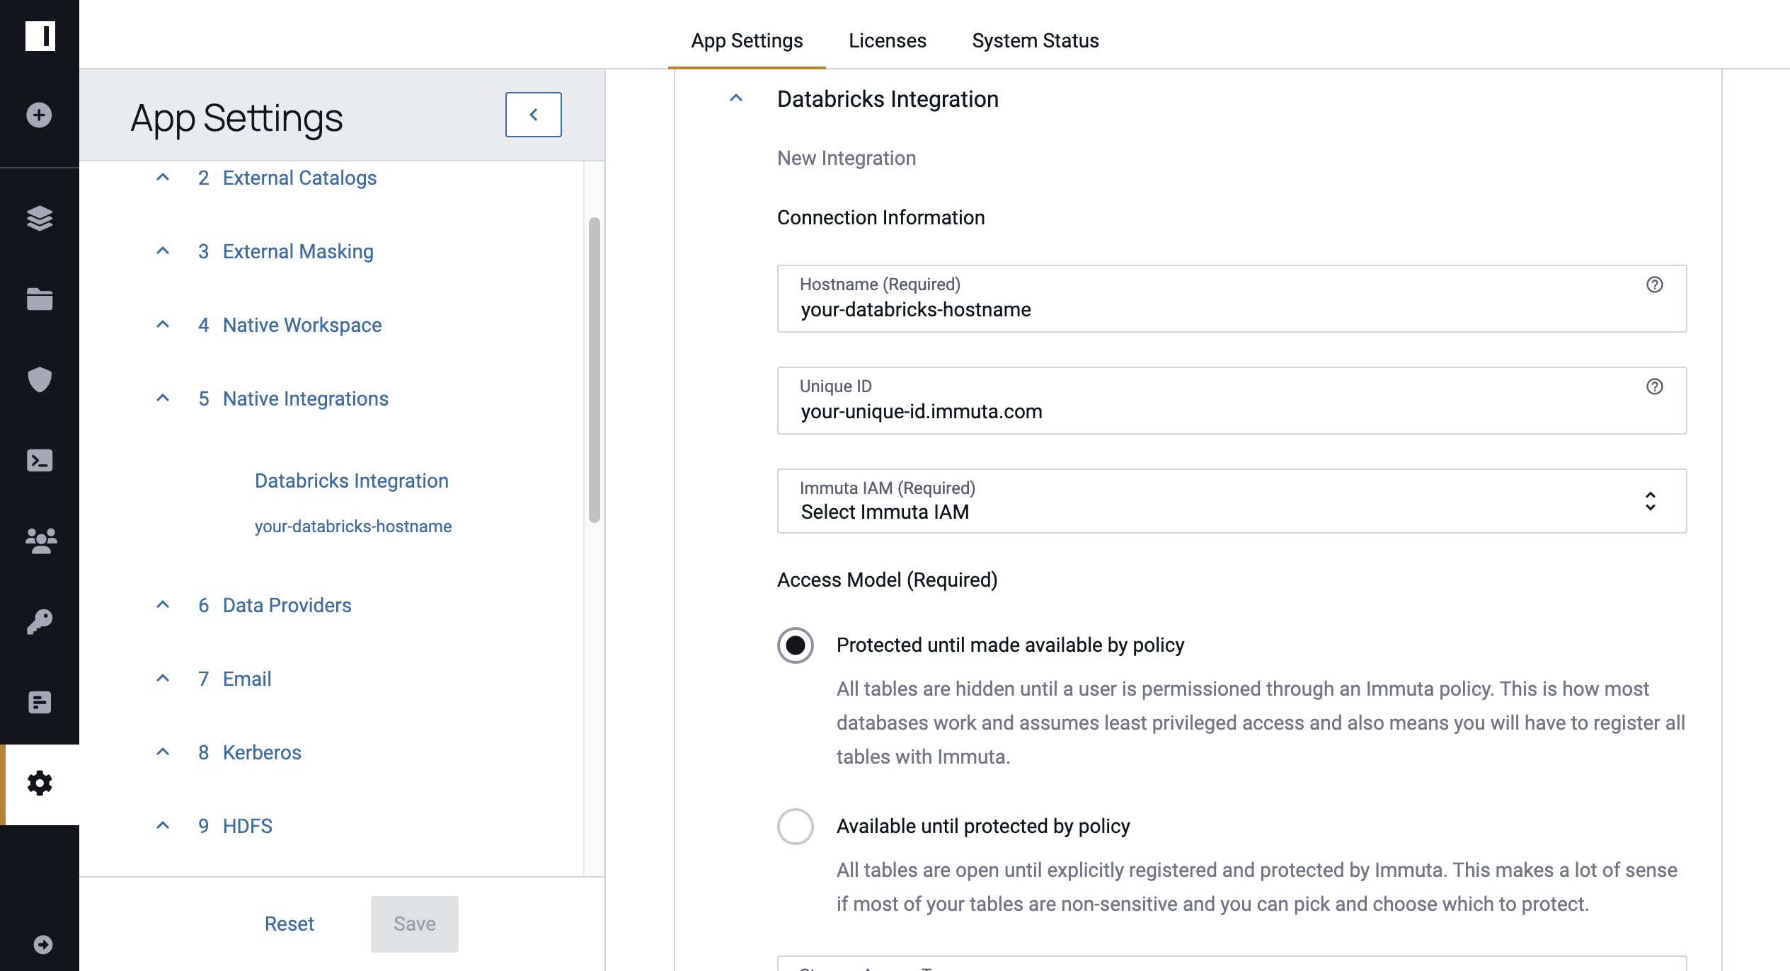Click the shield icon in sidebar
The height and width of the screenshot is (971, 1790).
pyautogui.click(x=38, y=379)
